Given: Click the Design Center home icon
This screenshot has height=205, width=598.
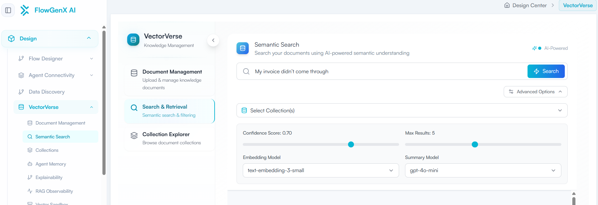Looking at the screenshot, I should pos(507,5).
